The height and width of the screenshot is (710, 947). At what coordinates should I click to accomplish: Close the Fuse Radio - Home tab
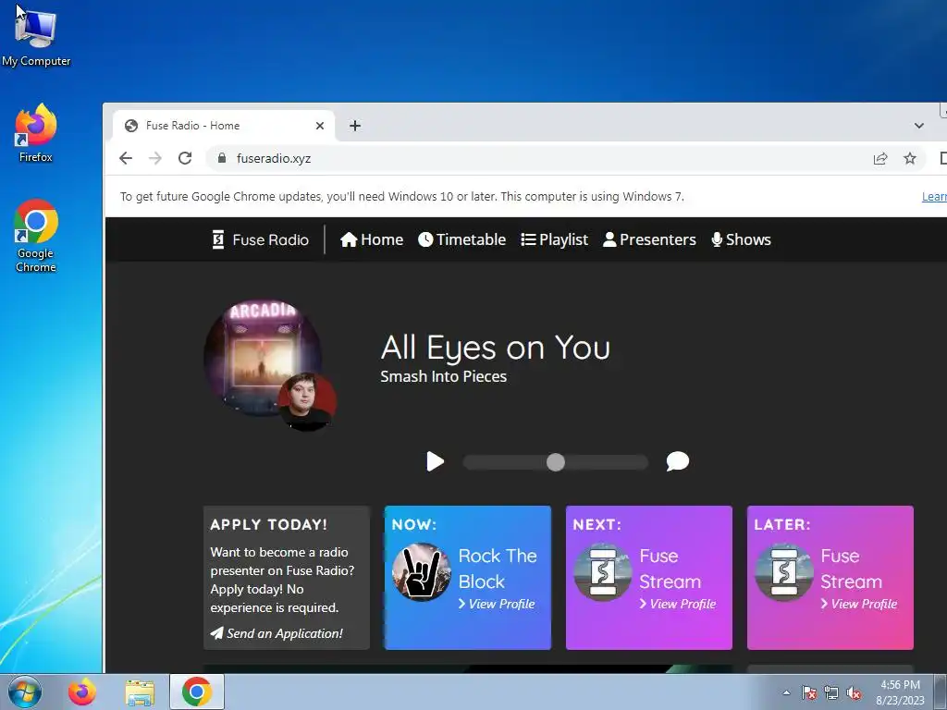(319, 126)
